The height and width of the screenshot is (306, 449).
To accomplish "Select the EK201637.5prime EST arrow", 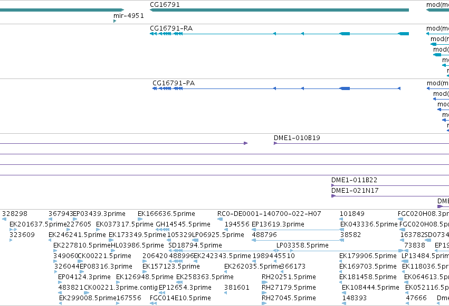I will [13, 230].
